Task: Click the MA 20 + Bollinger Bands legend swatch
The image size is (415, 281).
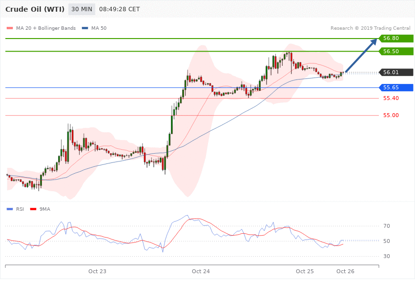Action: pos(10,28)
